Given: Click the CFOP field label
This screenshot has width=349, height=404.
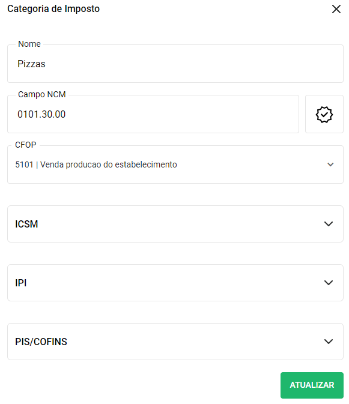Looking at the screenshot, I should coord(25,145).
